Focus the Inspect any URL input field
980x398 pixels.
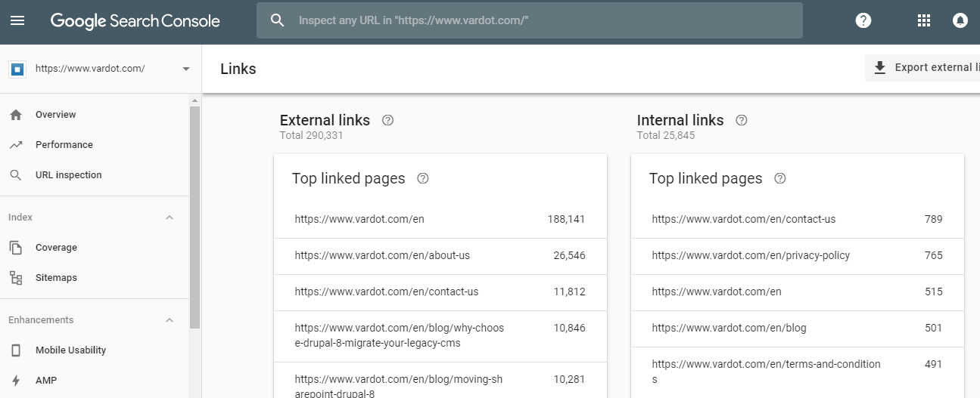tap(530, 20)
